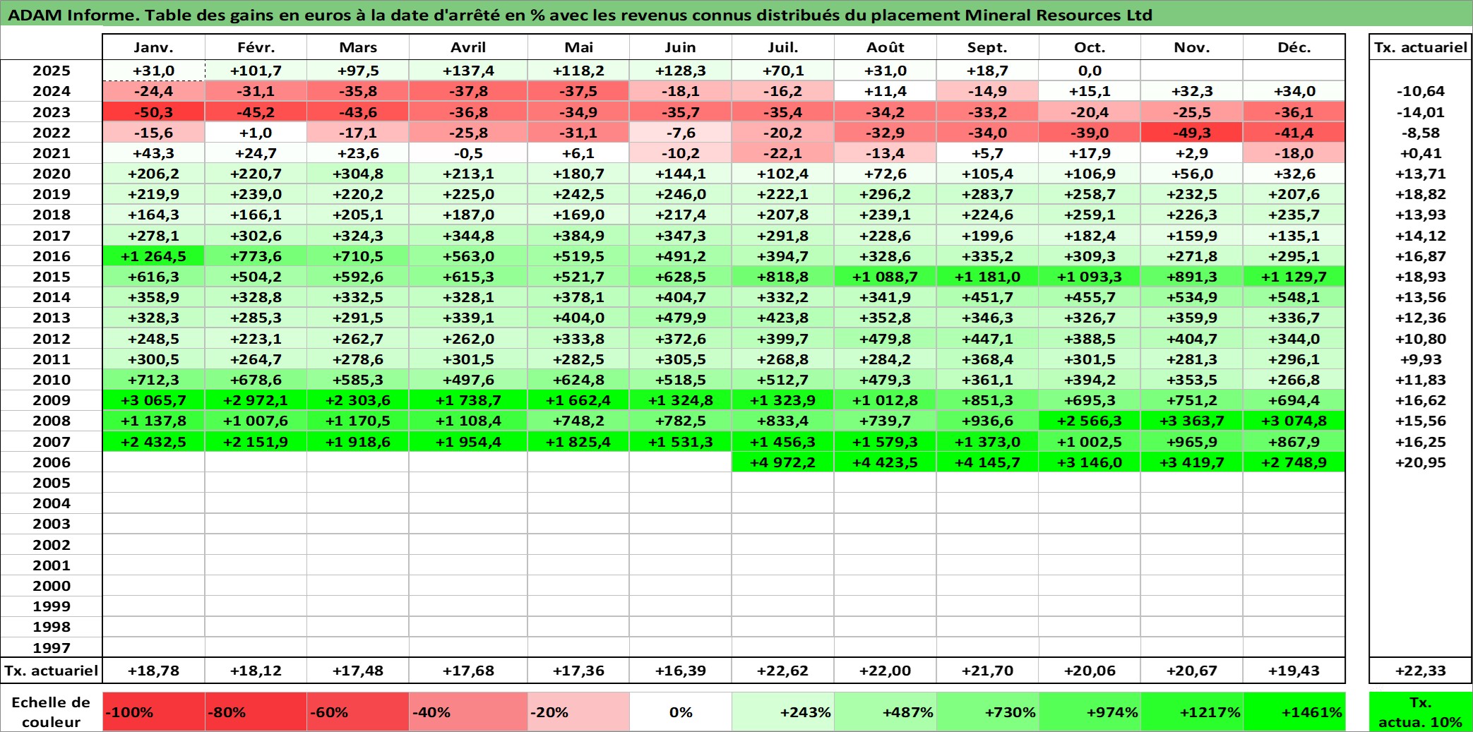The height and width of the screenshot is (732, 1473).
Task: Select the cell value +1 129,7
Action: click(1294, 277)
